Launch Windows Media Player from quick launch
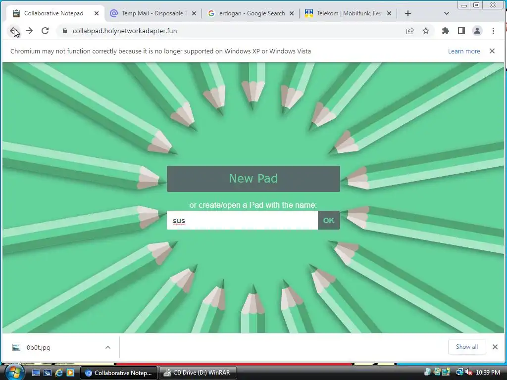 point(70,373)
